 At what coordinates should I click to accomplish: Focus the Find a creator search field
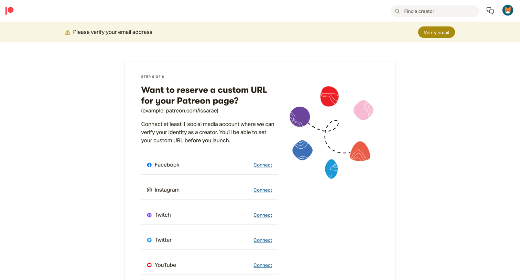pos(435,11)
